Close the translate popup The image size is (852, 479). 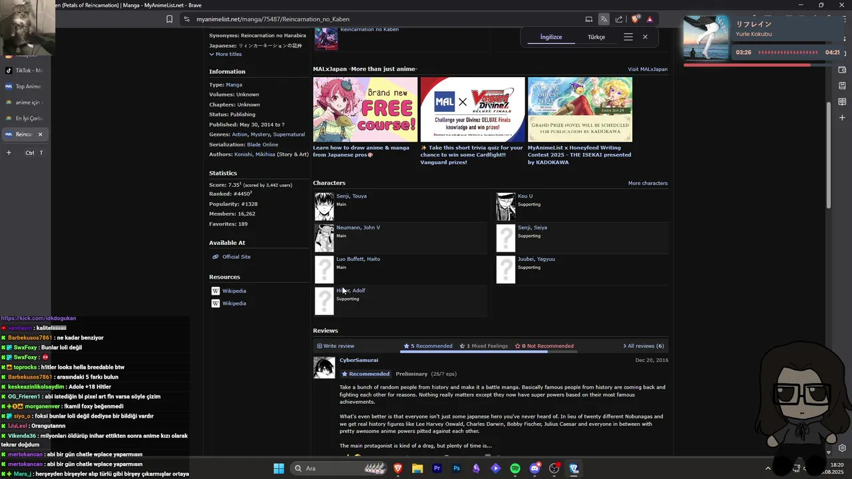click(645, 37)
